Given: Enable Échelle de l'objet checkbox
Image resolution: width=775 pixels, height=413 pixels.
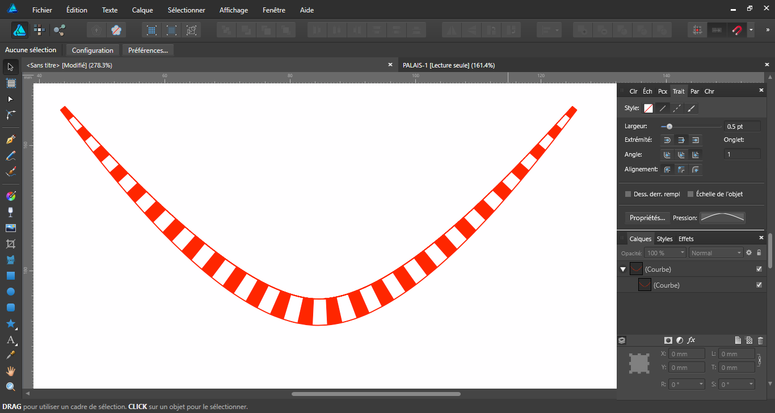Looking at the screenshot, I should click(690, 194).
